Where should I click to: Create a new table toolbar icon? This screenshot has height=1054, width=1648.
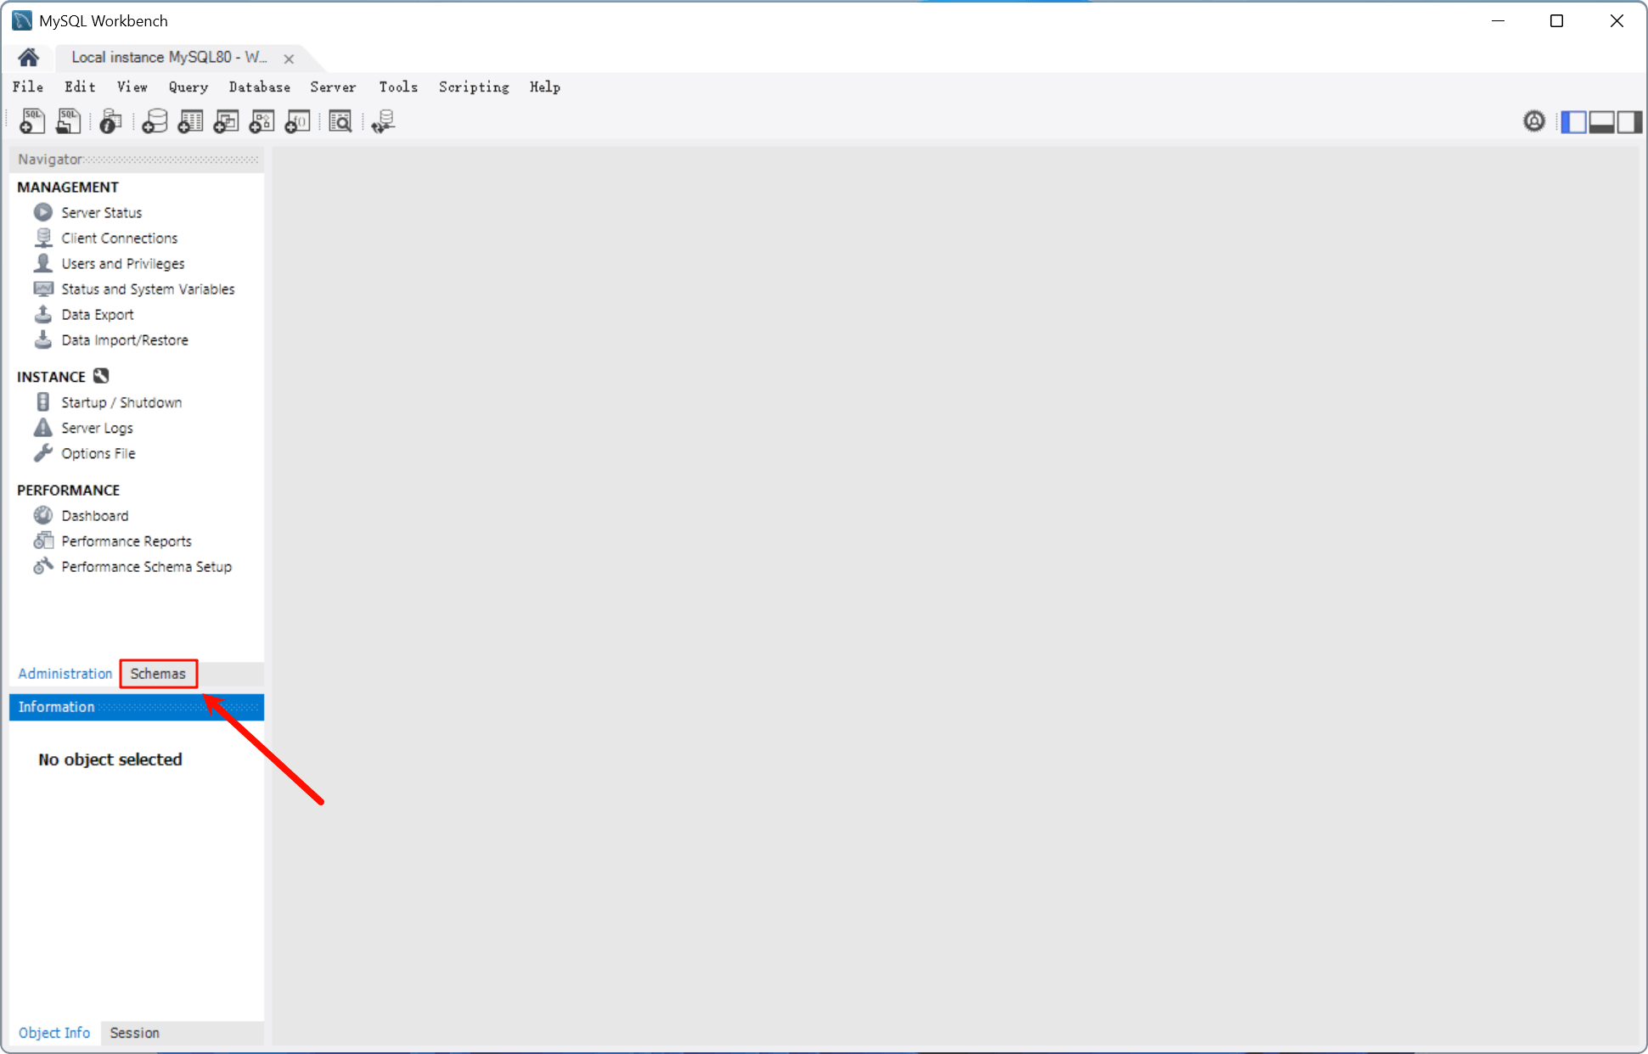190,121
